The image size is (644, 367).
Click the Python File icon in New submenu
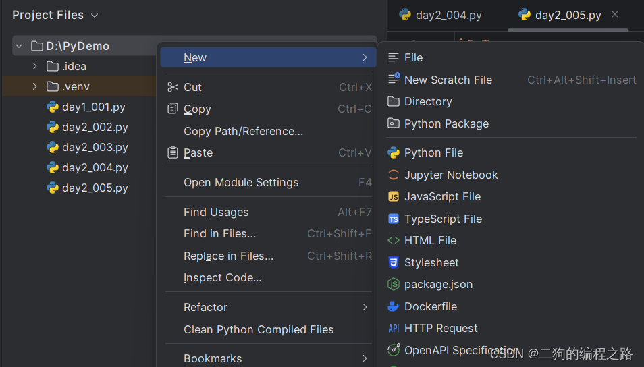click(394, 153)
